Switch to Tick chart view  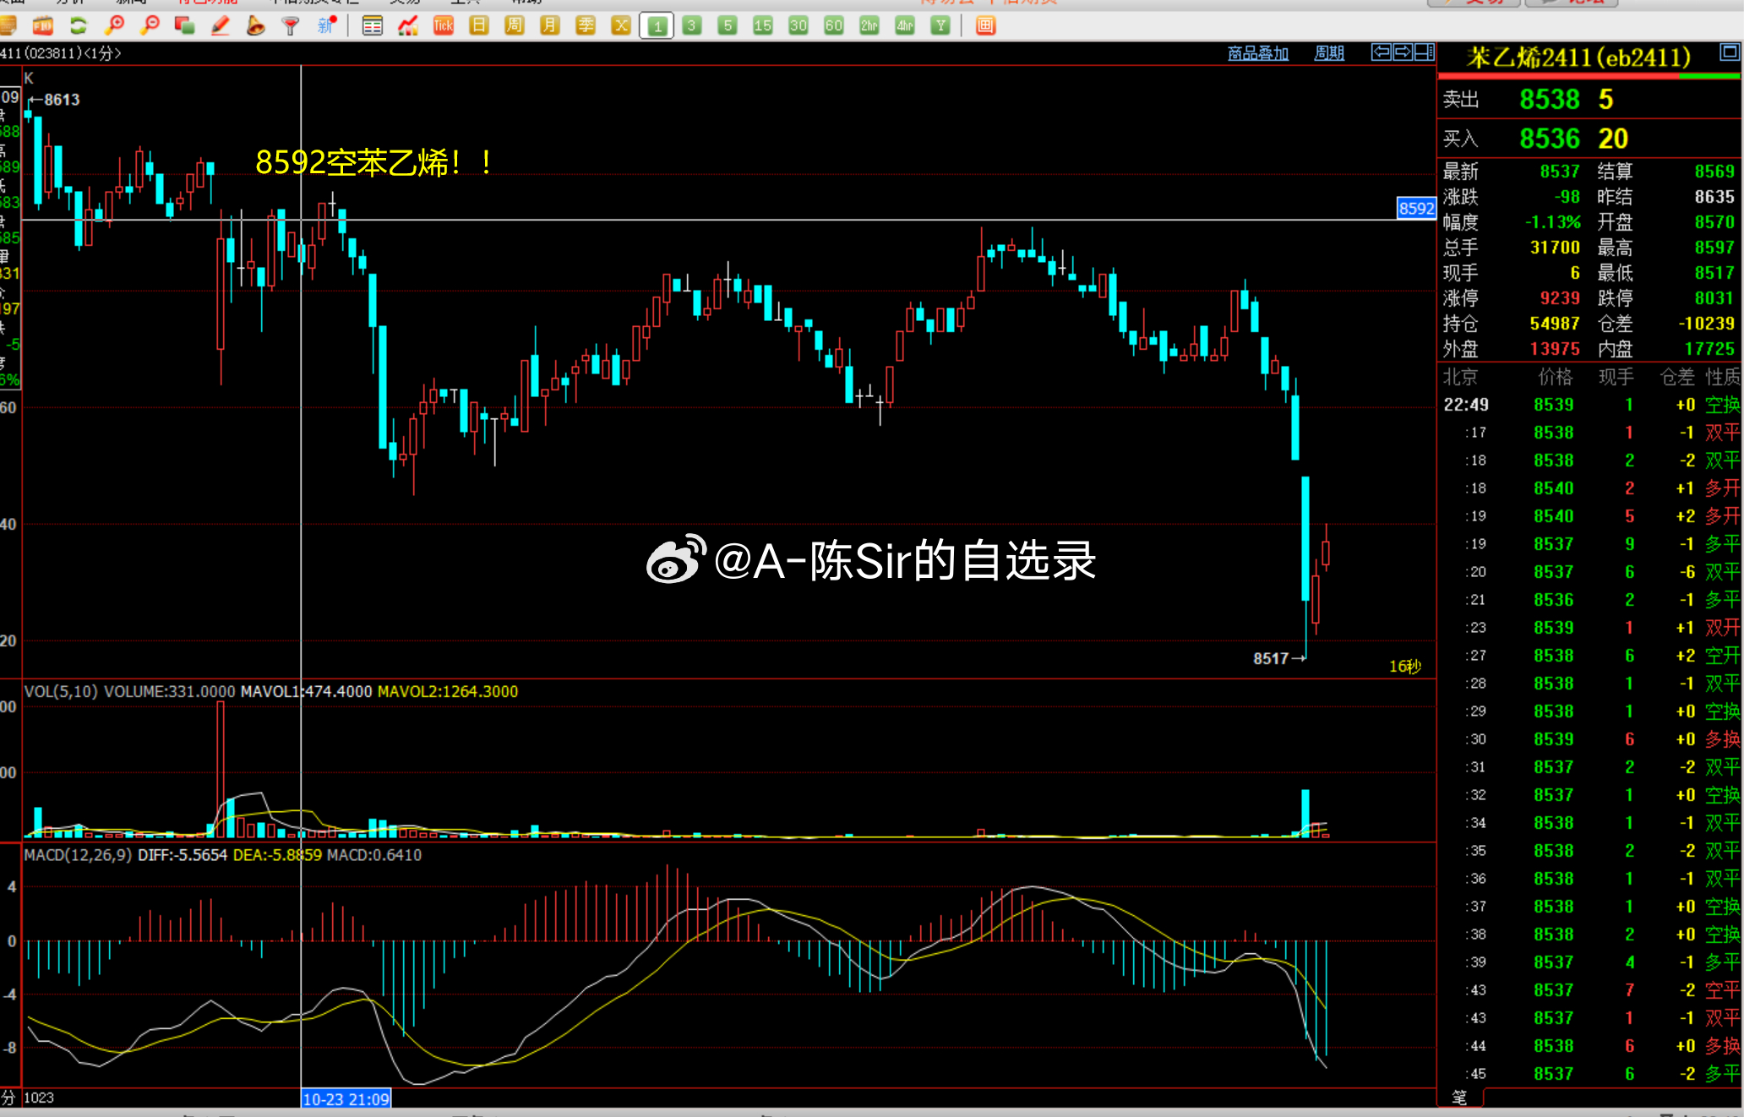tap(443, 25)
